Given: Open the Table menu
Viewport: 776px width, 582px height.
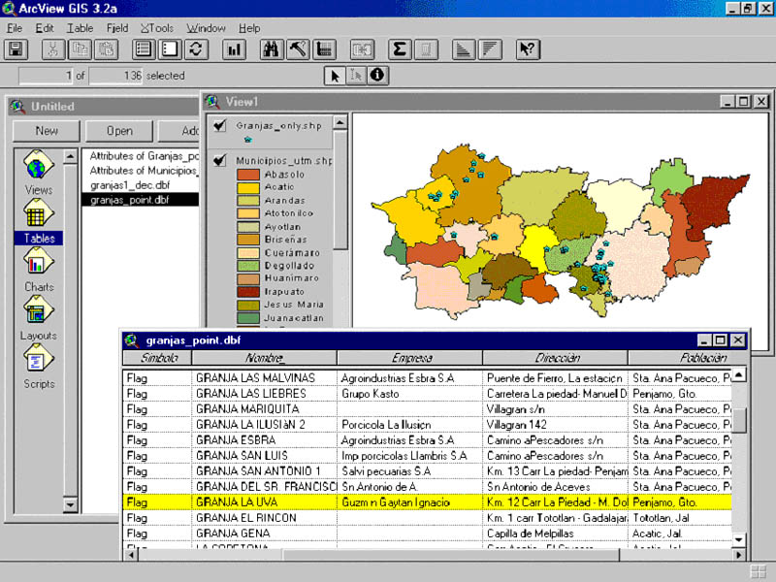Looking at the screenshot, I should coord(80,28).
